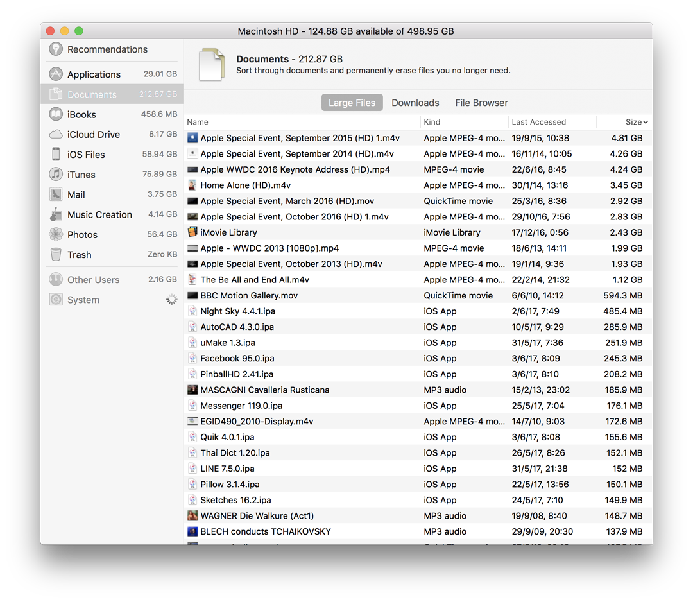
Task: Select the Messenger 119.0.ipa row
Action: 418,406
